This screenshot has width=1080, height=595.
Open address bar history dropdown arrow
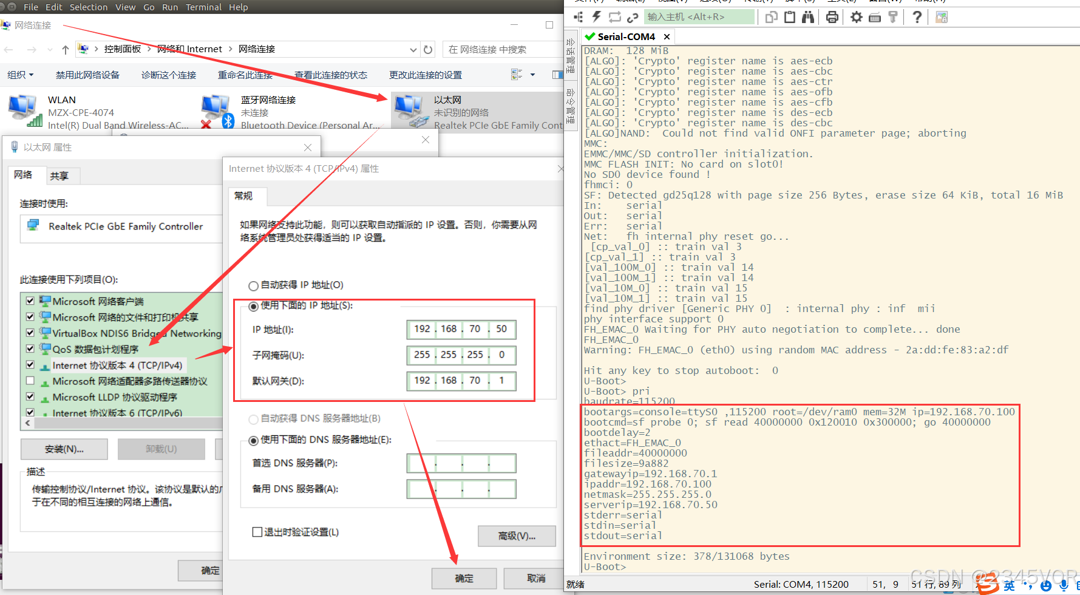click(413, 49)
